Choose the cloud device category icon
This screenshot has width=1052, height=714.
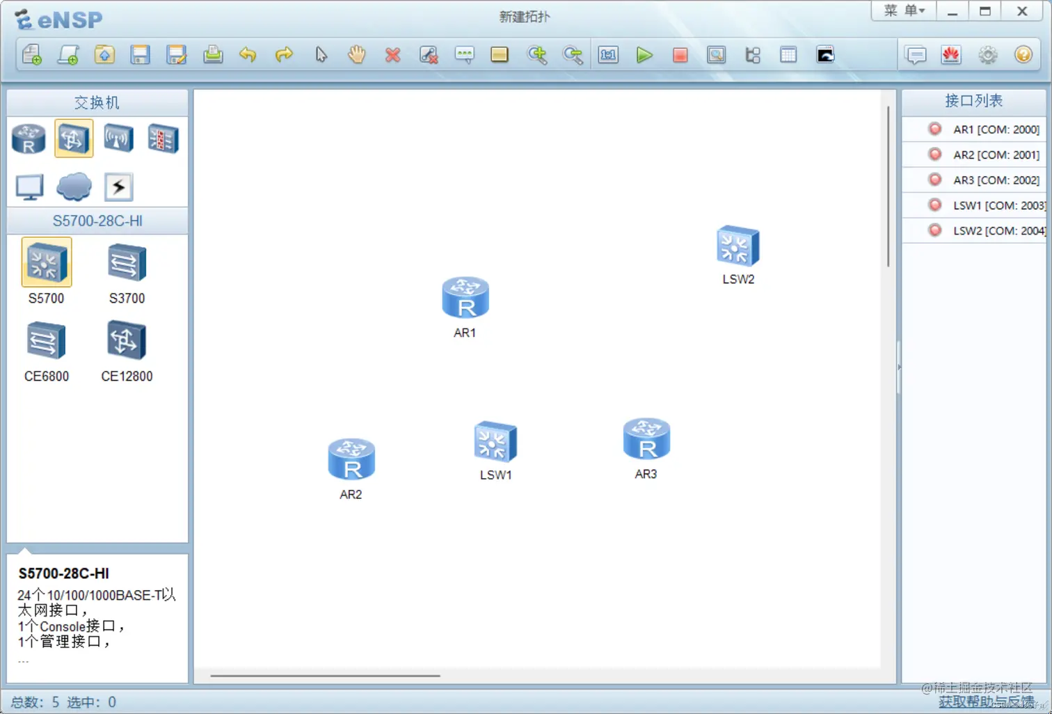(x=74, y=187)
